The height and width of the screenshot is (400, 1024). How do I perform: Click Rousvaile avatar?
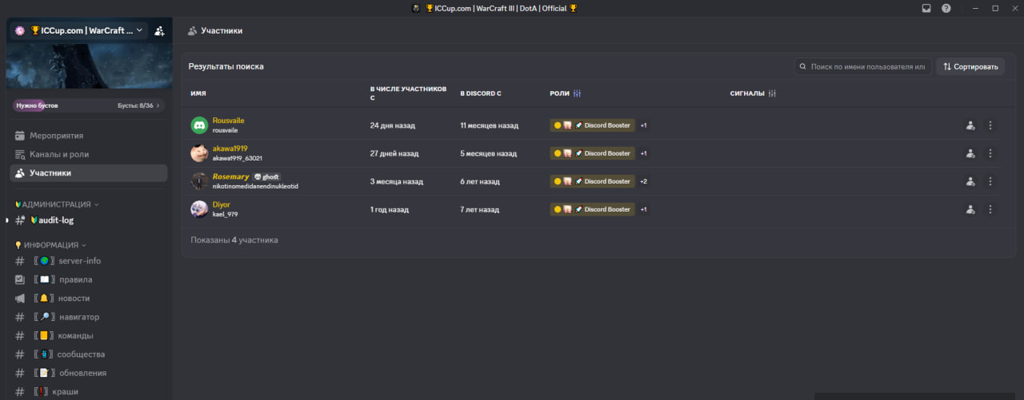pyautogui.click(x=199, y=125)
